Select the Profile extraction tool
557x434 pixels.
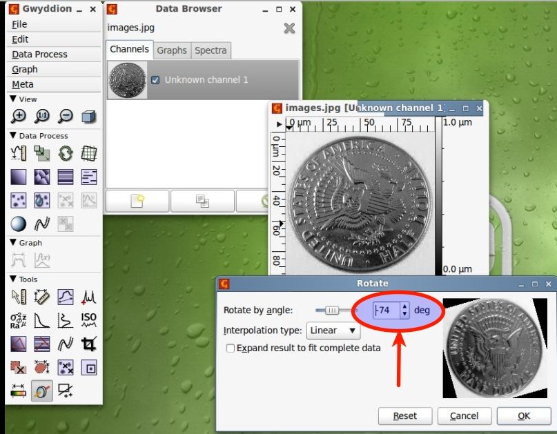click(x=66, y=297)
